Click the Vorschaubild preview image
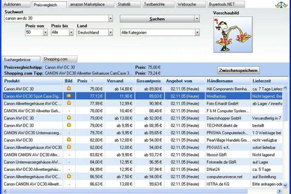This screenshot has height=194, width=291. (x=233, y=34)
